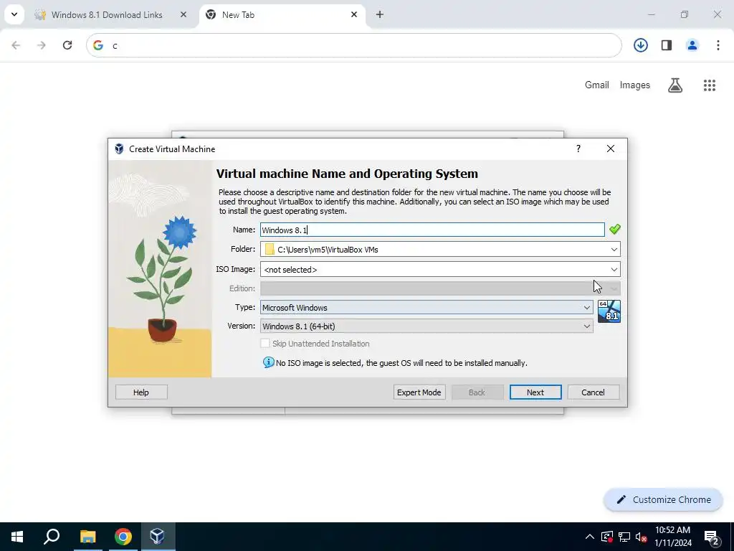
Task: Click the Google logo in address bar
Action: click(x=97, y=45)
